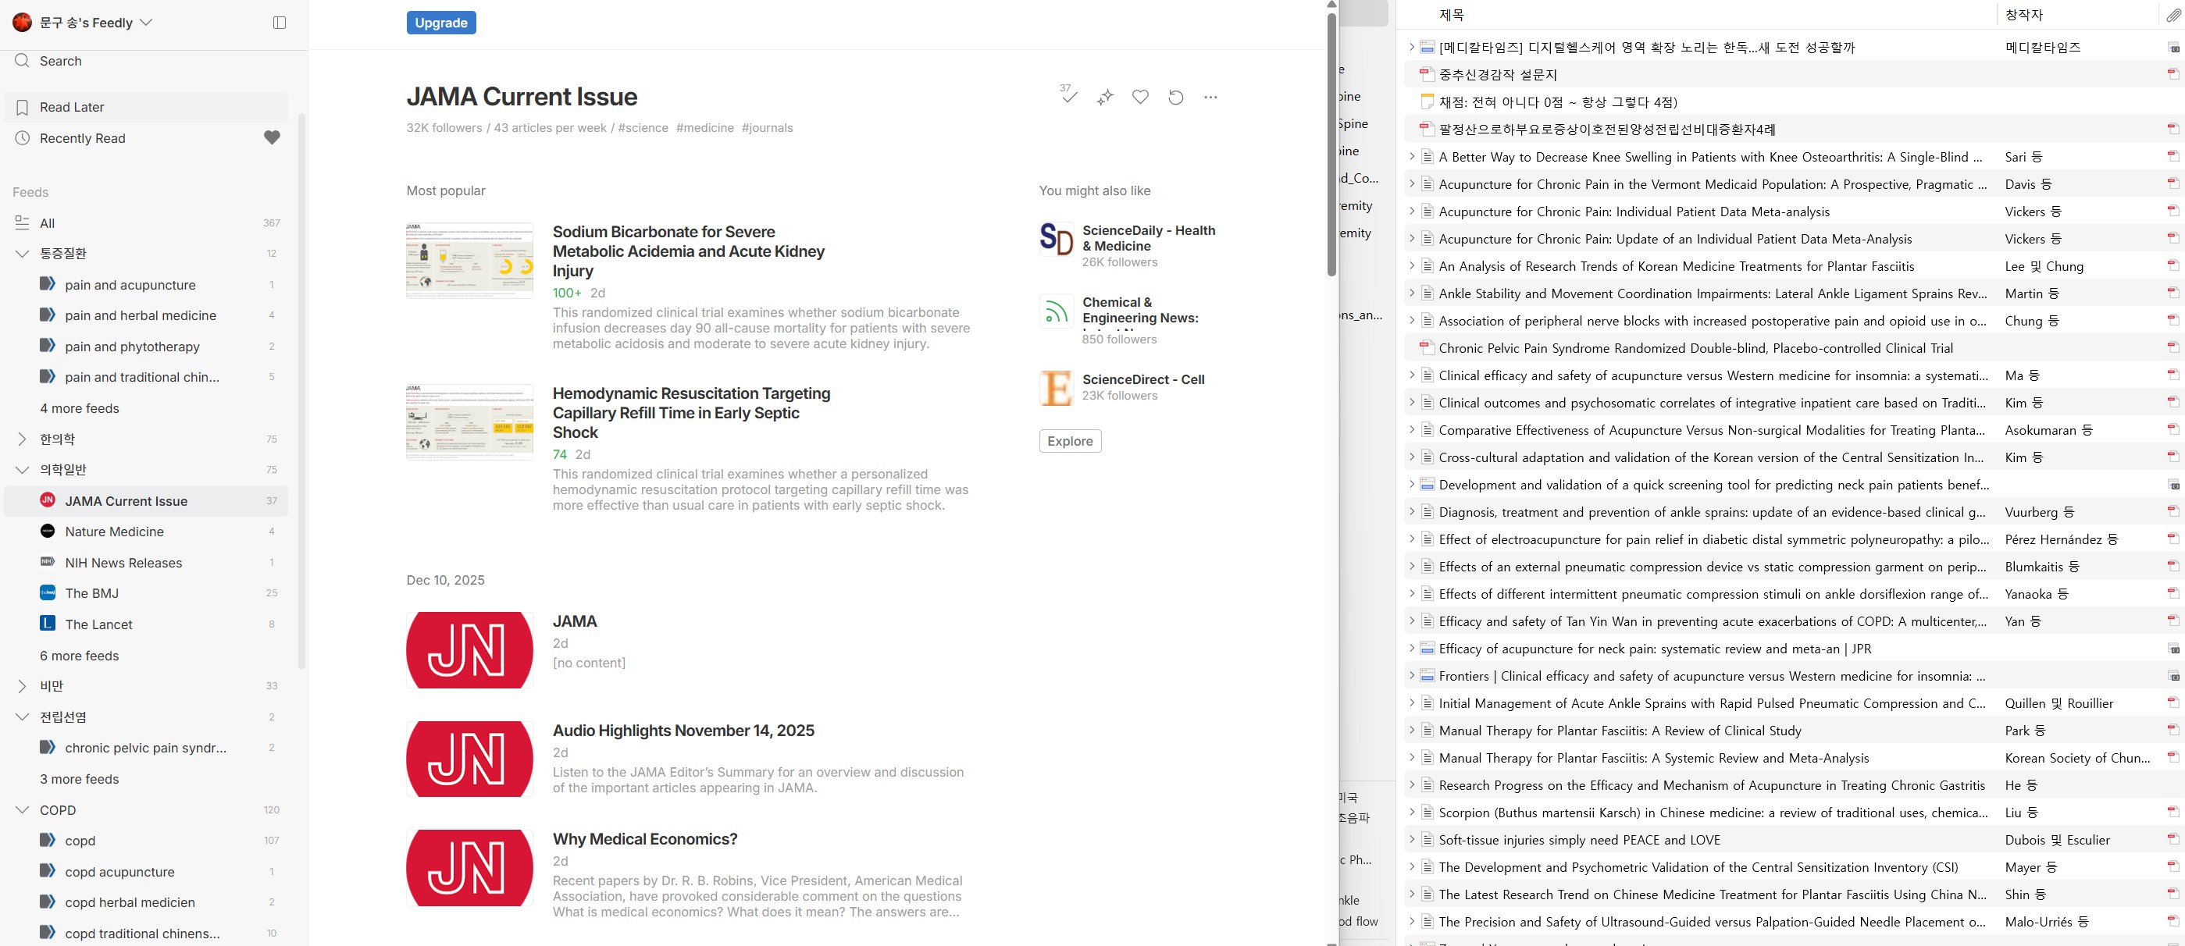Click the All feeds list icon
Viewport: 2185px width, 946px height.
(22, 223)
